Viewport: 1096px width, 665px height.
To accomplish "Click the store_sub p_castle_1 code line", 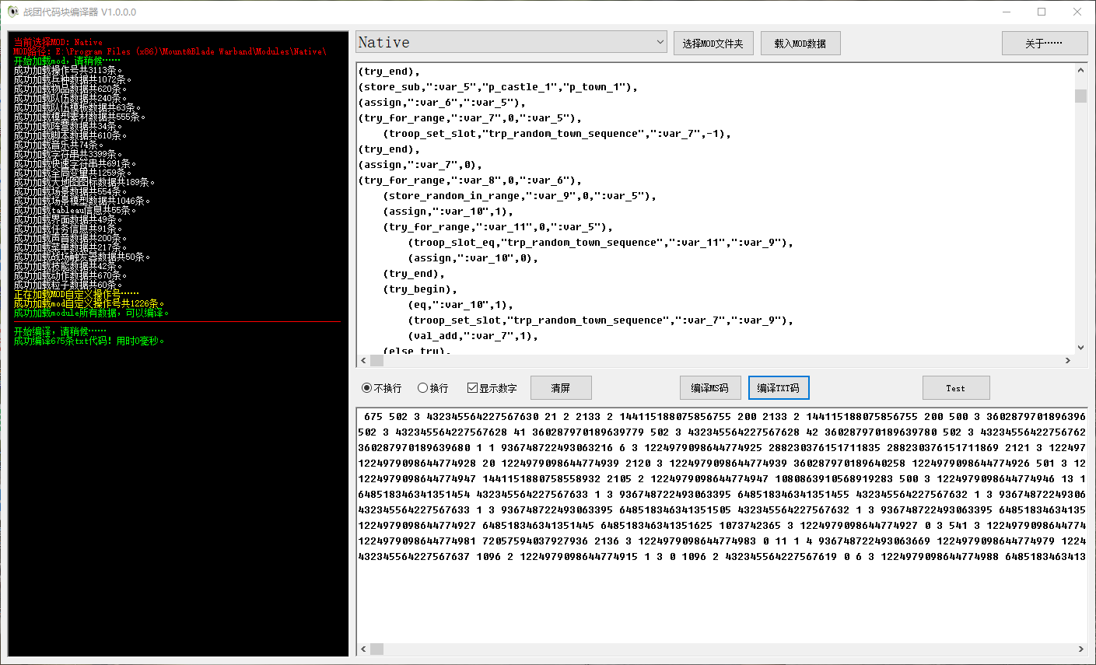I will point(498,87).
